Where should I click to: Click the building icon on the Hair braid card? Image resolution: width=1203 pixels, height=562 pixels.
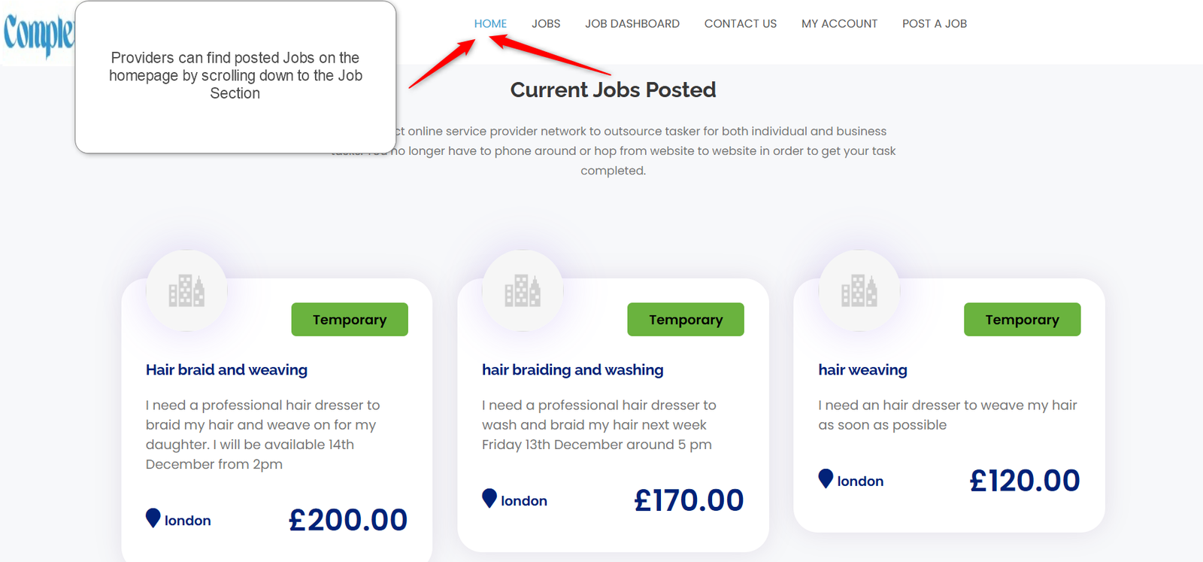(186, 291)
